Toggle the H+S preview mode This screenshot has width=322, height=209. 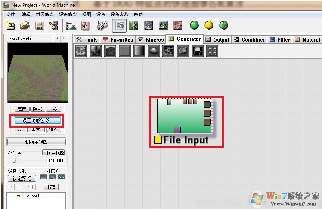(x=53, y=109)
